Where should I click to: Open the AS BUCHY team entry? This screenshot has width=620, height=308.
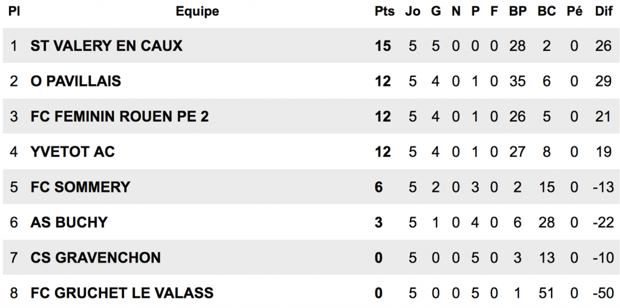pos(69,222)
